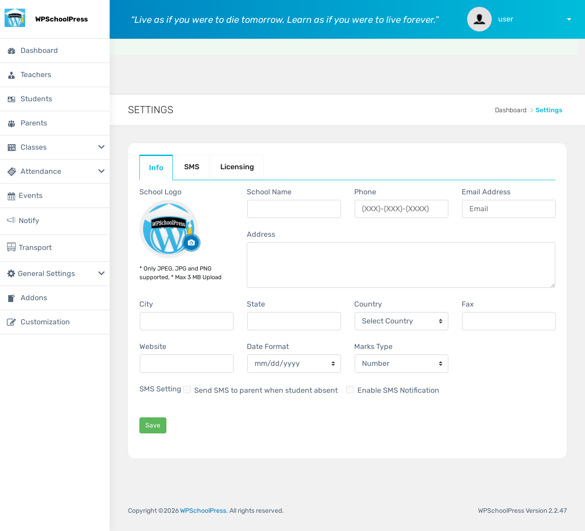Image resolution: width=585 pixels, height=531 pixels.
Task: Click the Customization edit pencil icon
Action: tap(11, 322)
